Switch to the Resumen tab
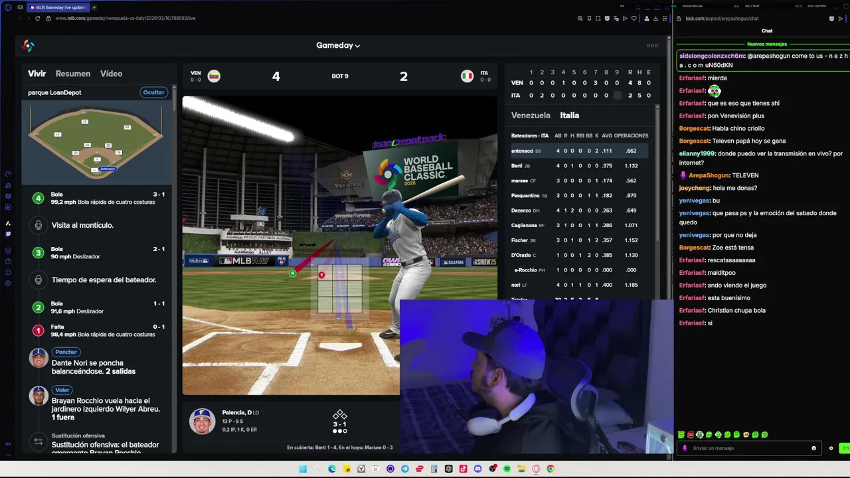The image size is (850, 478). [73, 74]
